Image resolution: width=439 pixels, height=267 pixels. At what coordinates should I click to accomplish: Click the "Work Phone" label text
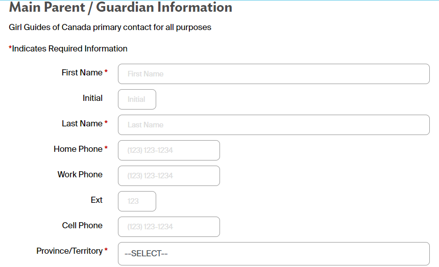(x=80, y=175)
